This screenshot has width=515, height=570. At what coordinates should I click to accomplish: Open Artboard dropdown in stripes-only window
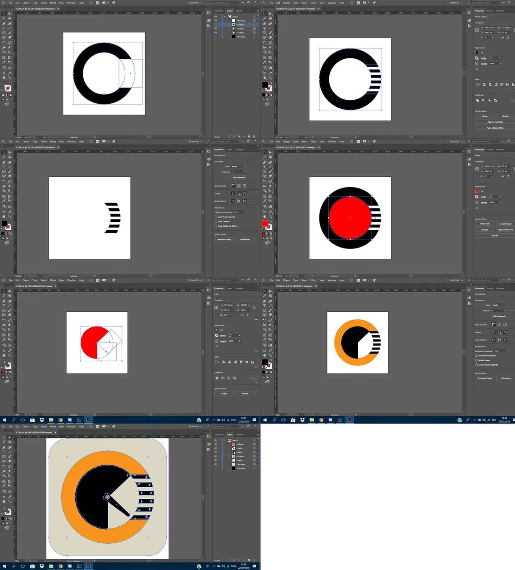pyautogui.click(x=238, y=172)
